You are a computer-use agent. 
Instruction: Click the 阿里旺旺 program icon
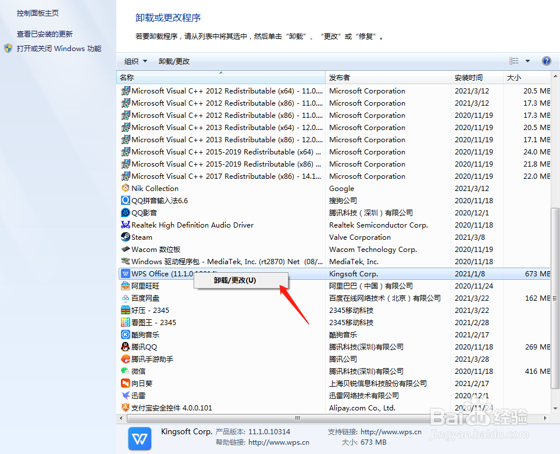click(126, 286)
